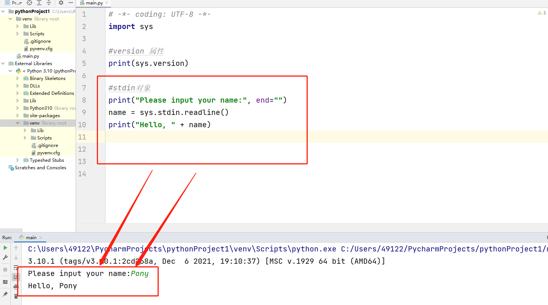
Task: Select the site-packages label
Action: pos(45,116)
